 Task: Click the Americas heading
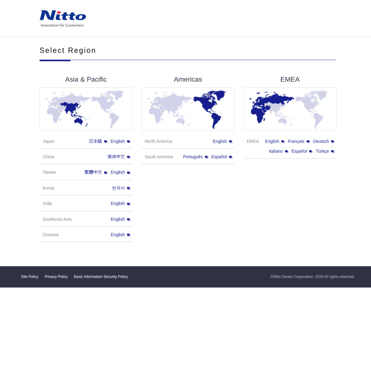(x=188, y=79)
